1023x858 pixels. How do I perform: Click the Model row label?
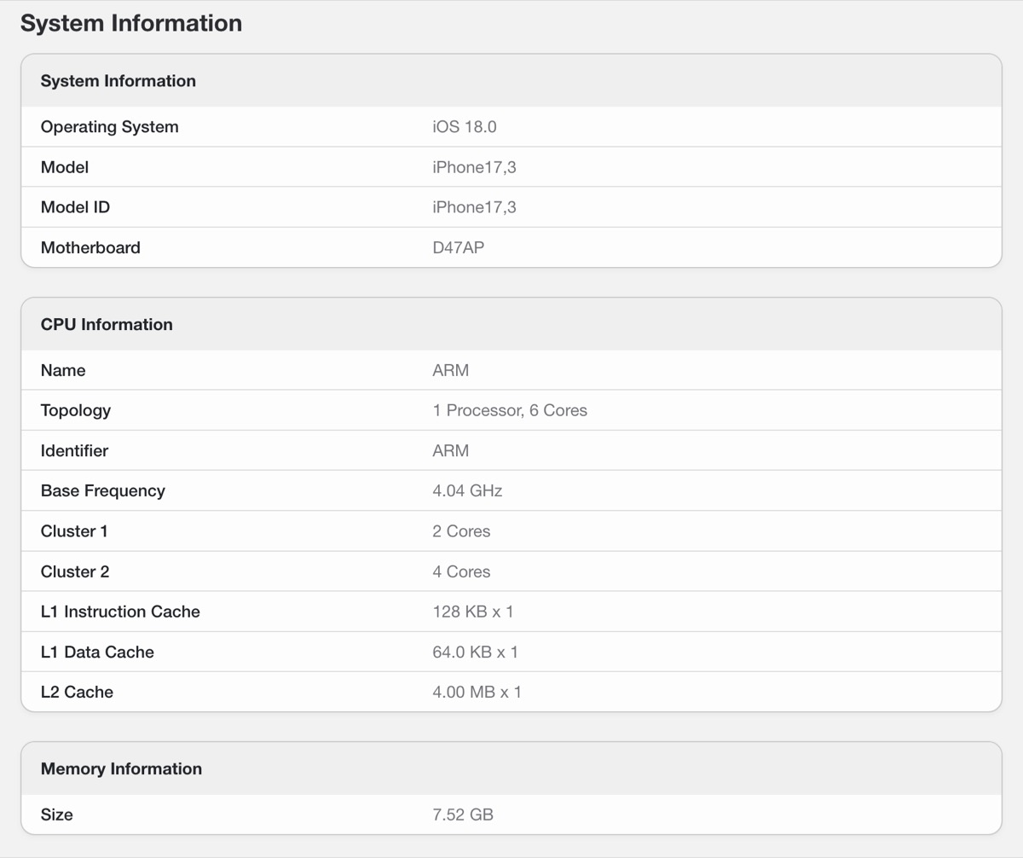click(x=65, y=167)
